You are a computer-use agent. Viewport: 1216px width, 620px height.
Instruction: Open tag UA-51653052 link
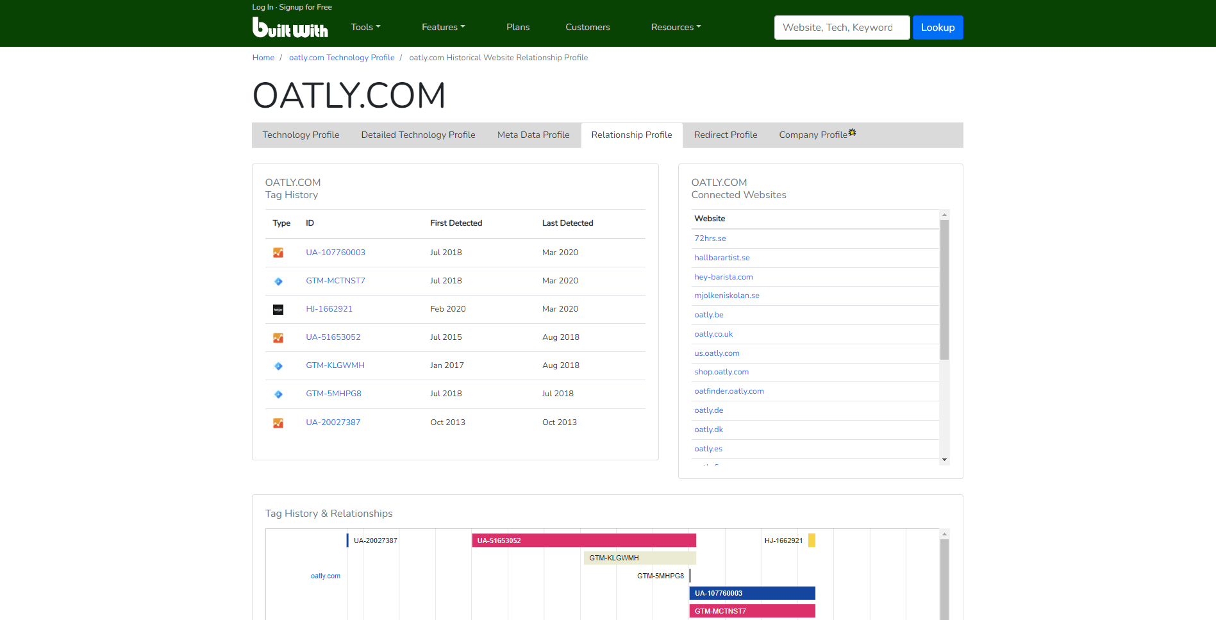click(333, 337)
